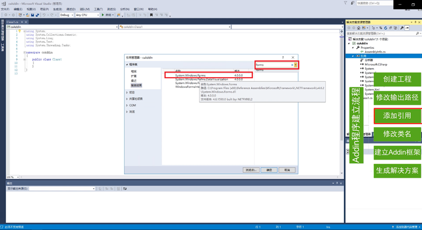Select the 框架 category in Reference Manager
This screenshot has width=422, height=230.
tap(134, 71)
